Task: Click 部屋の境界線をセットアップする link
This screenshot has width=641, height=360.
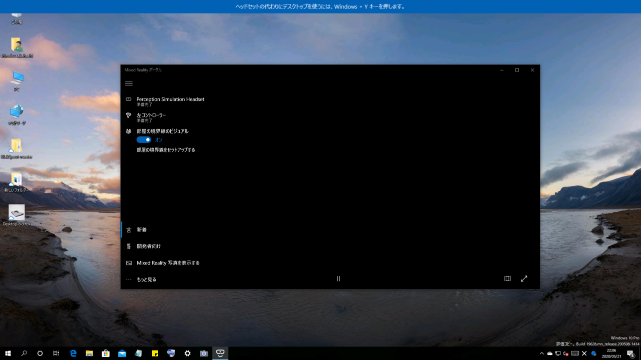Action: pyautogui.click(x=166, y=149)
